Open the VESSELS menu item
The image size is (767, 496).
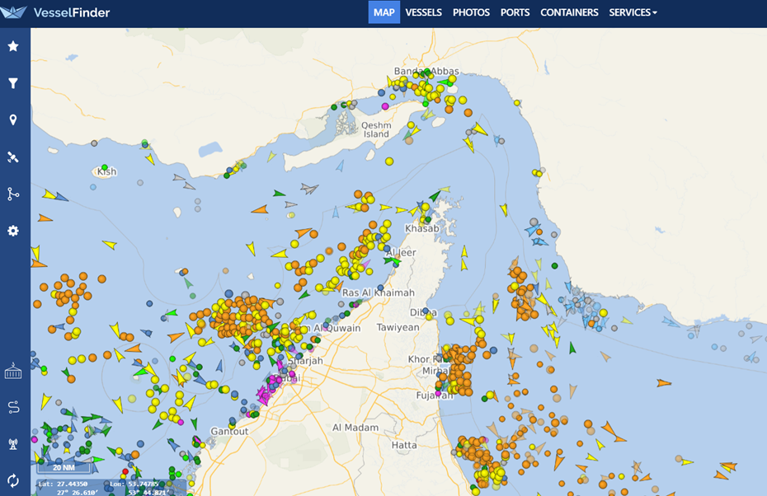pyautogui.click(x=423, y=12)
